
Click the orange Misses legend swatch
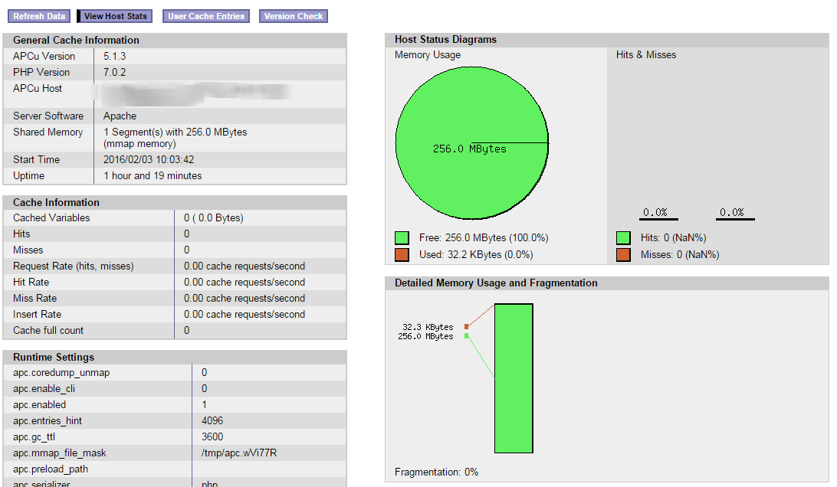623,254
